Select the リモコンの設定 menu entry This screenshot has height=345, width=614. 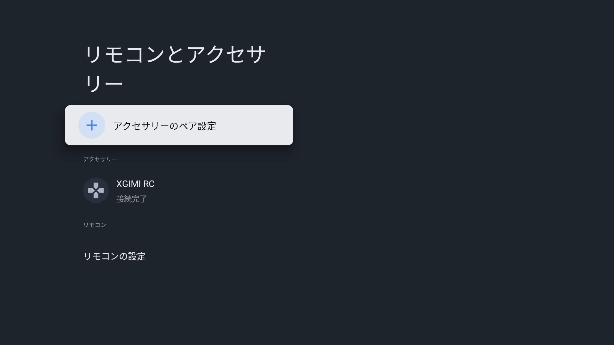tap(114, 256)
